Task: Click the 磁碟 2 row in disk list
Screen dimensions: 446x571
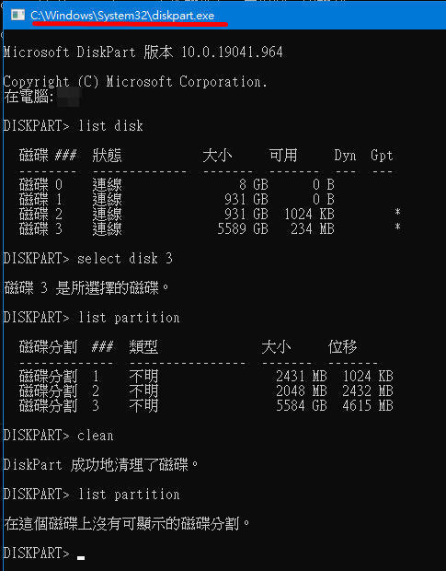Action: pyautogui.click(x=210, y=214)
